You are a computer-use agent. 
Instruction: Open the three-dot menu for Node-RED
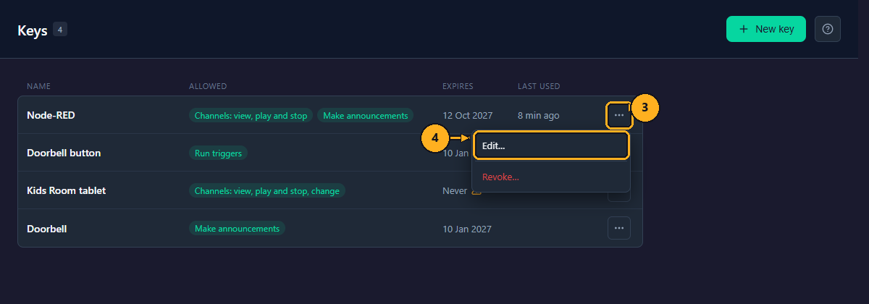tap(618, 115)
